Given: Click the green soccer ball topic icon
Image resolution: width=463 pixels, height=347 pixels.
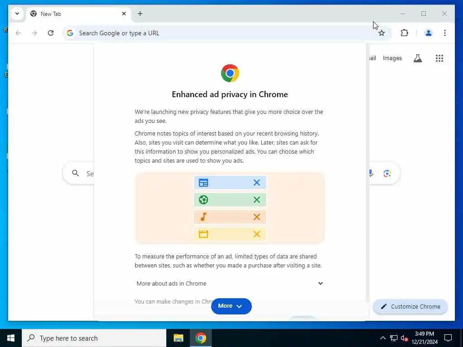Looking at the screenshot, I should [x=203, y=200].
